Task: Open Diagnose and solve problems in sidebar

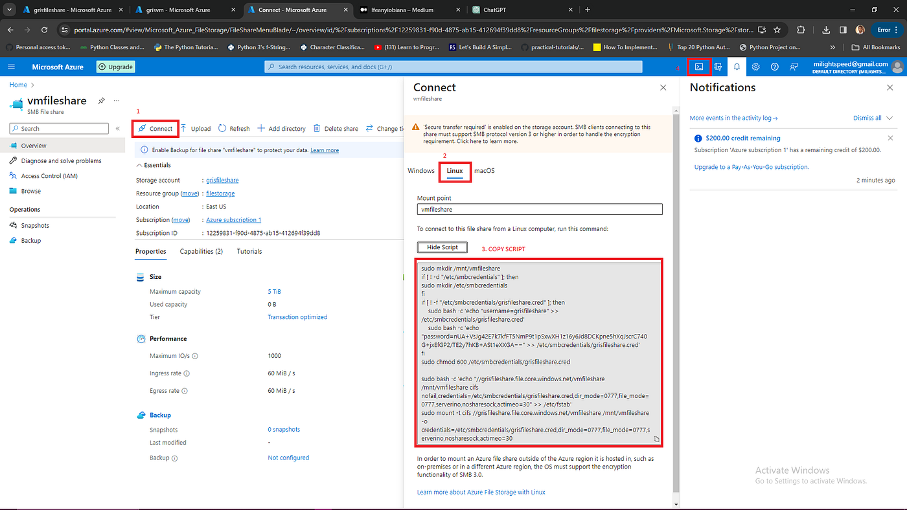Action: coord(61,161)
